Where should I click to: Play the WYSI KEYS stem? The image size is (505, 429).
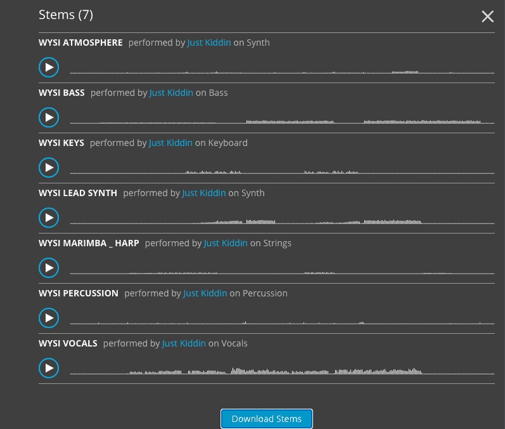click(49, 168)
